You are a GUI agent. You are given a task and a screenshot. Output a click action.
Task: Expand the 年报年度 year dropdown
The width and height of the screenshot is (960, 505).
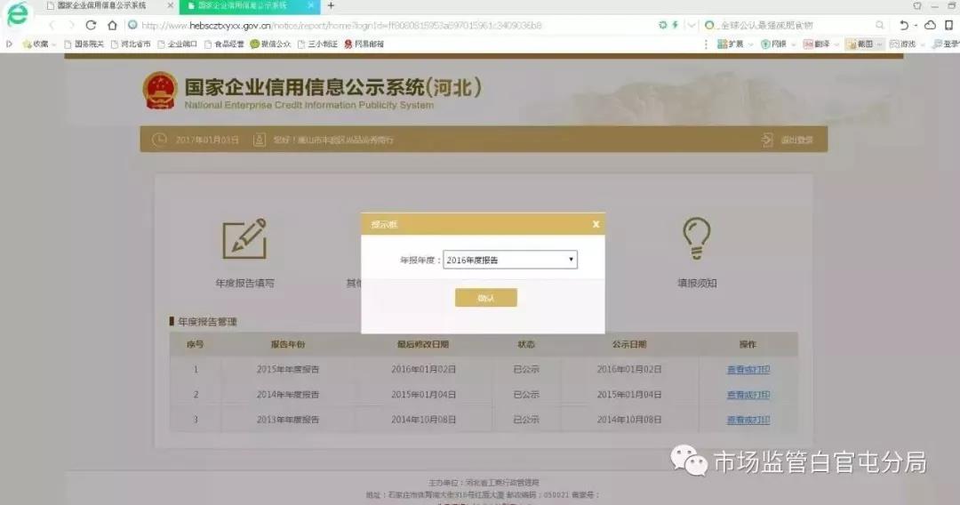tap(510, 260)
